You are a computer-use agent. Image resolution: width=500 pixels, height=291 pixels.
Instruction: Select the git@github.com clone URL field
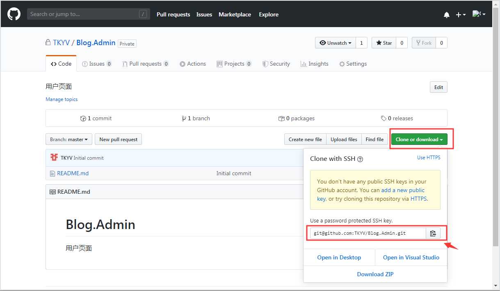pos(368,233)
